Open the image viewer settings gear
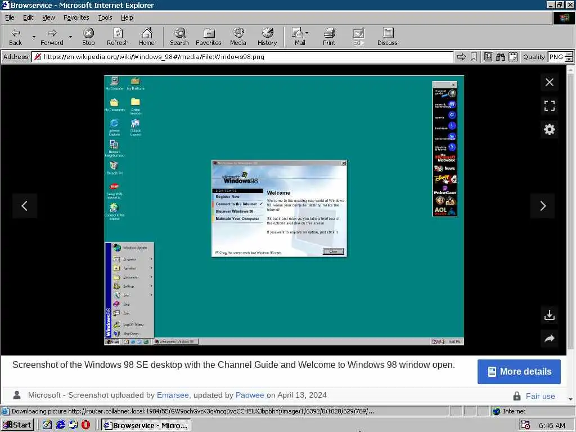 [x=550, y=129]
